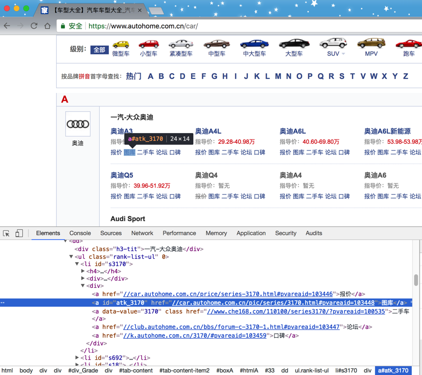Close the 车型大全 browser tab
This screenshot has height=375, width=422.
click(140, 10)
